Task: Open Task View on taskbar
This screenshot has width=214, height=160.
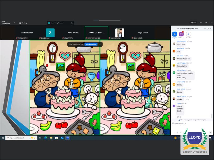Action: click(x=40, y=138)
